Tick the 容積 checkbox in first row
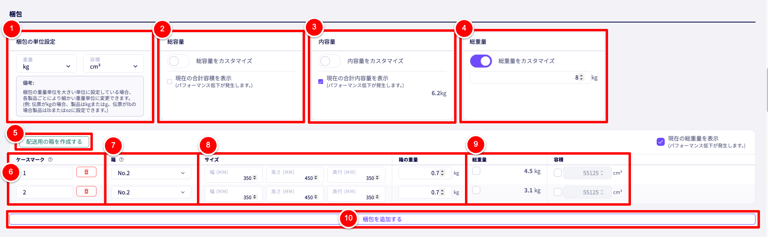Screen dimensions: 768x237 pyautogui.click(x=558, y=173)
